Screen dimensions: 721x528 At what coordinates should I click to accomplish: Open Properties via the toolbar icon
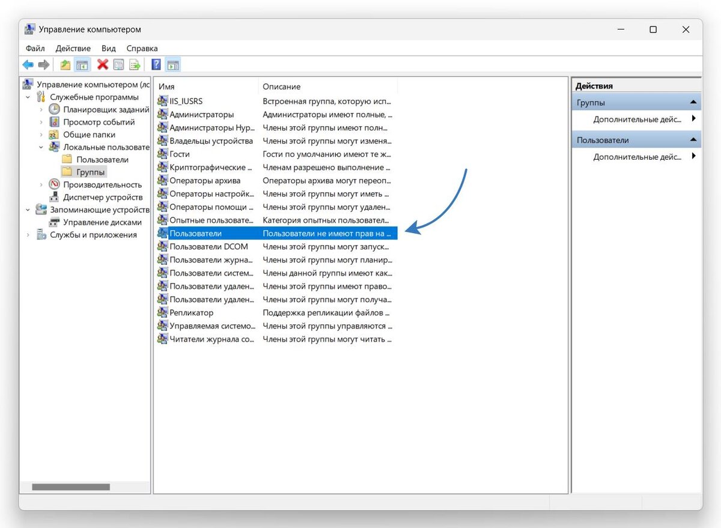point(119,65)
